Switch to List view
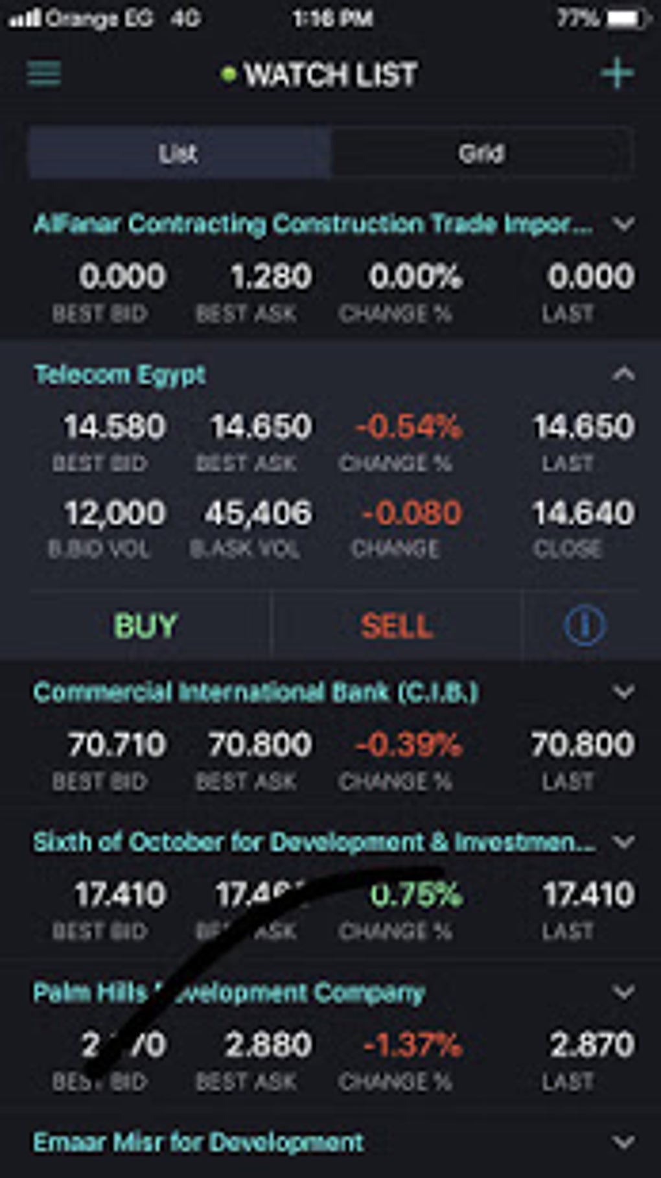Viewport: 661px width, 1178px height. [179, 154]
